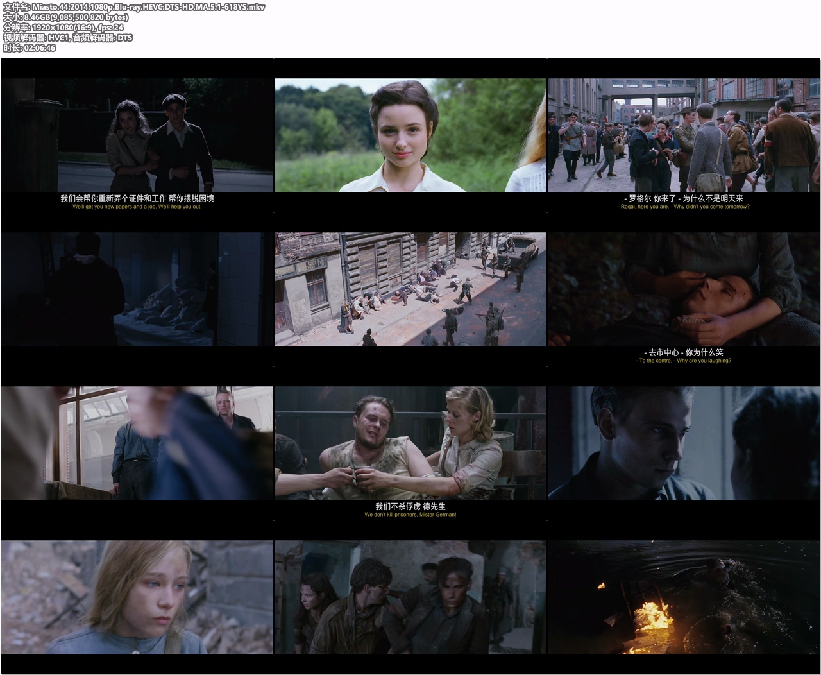Image resolution: width=821 pixels, height=675 pixels.
Task: Open the blurry window scene thumbnail
Action: pos(137,443)
